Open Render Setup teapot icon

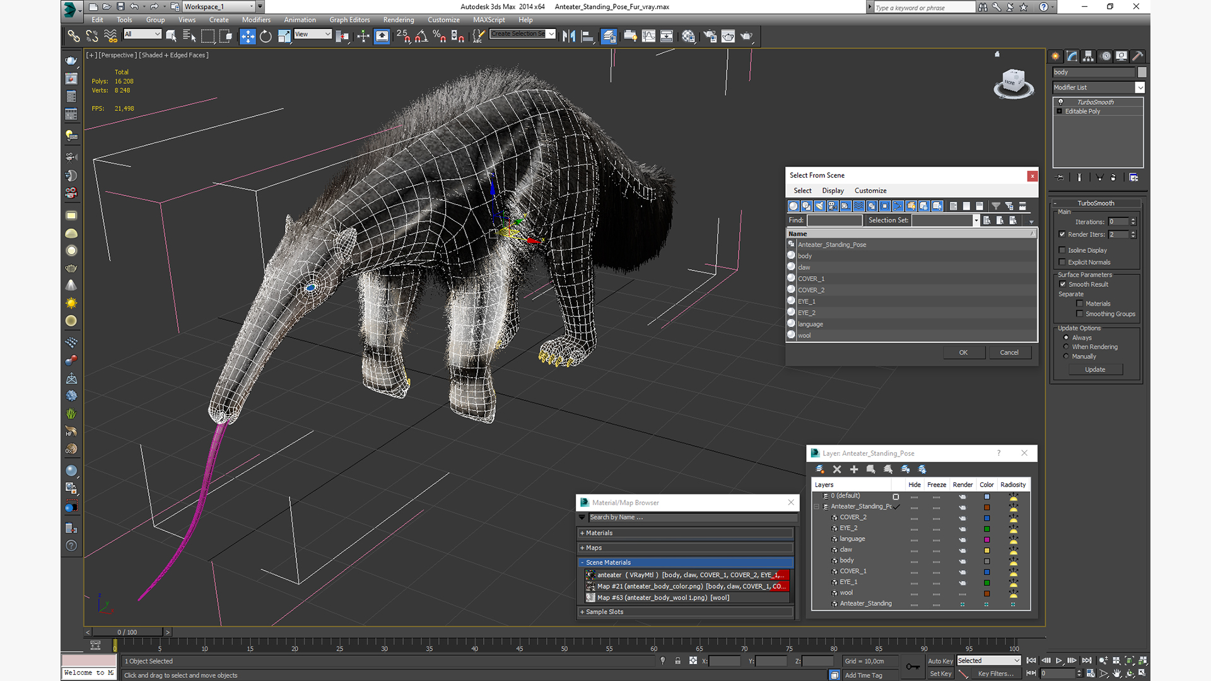click(x=710, y=36)
